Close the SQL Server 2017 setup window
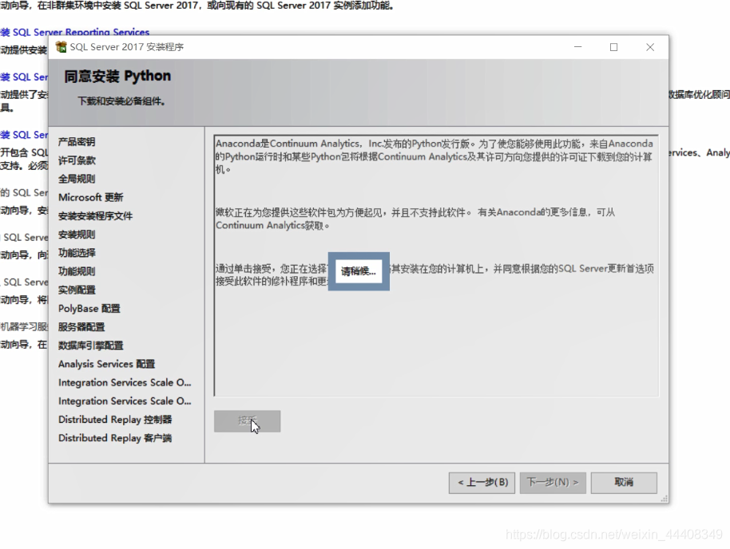Screen dimensions: 730x549 (650, 47)
